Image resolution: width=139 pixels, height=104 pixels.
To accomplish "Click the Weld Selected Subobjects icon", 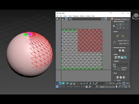I will pos(118,69).
